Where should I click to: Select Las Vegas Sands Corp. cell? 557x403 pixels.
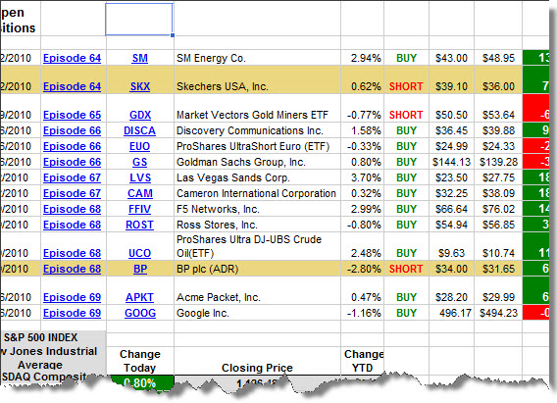[257, 177]
